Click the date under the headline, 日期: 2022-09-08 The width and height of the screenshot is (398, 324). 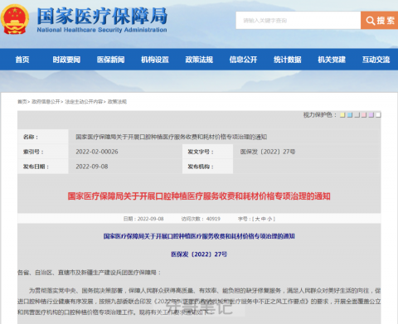pyautogui.click(x=143, y=219)
